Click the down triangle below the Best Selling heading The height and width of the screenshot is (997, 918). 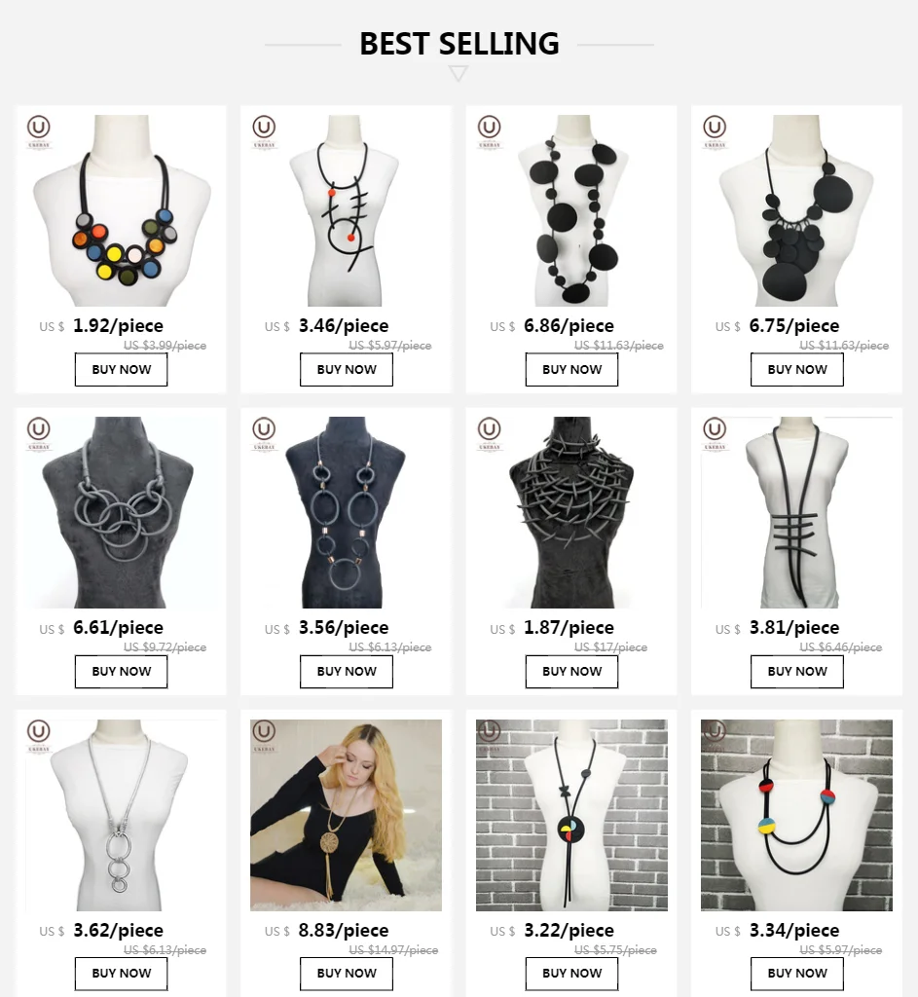coord(458,74)
